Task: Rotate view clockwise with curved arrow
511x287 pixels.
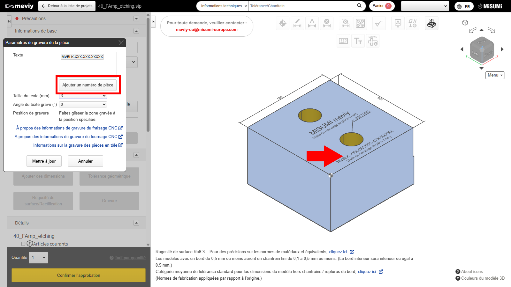Action: [x=491, y=31]
